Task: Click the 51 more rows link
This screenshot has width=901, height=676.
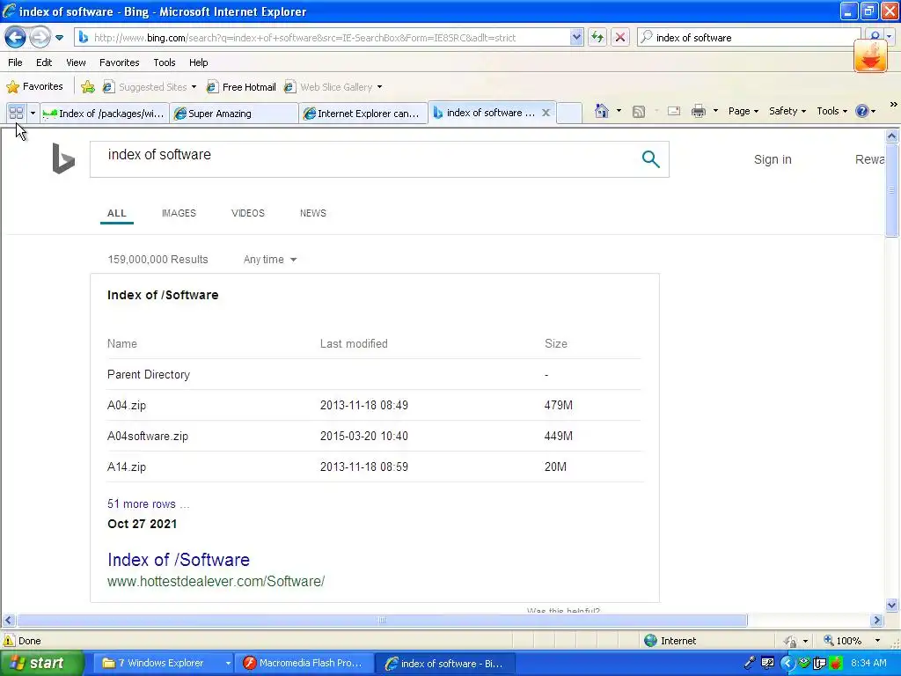Action: coord(148,504)
